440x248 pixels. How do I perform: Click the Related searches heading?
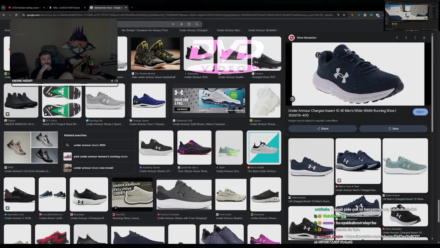pyautogui.click(x=75, y=135)
